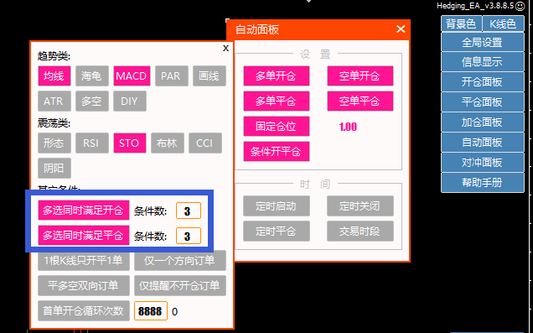
Task: Enable 平多空双向订单 option
Action: (x=84, y=286)
